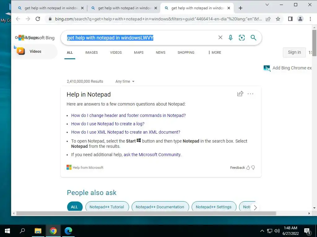Start voice search with the microphone icon
Viewport: 317px width, 237px height.
[x=230, y=37]
